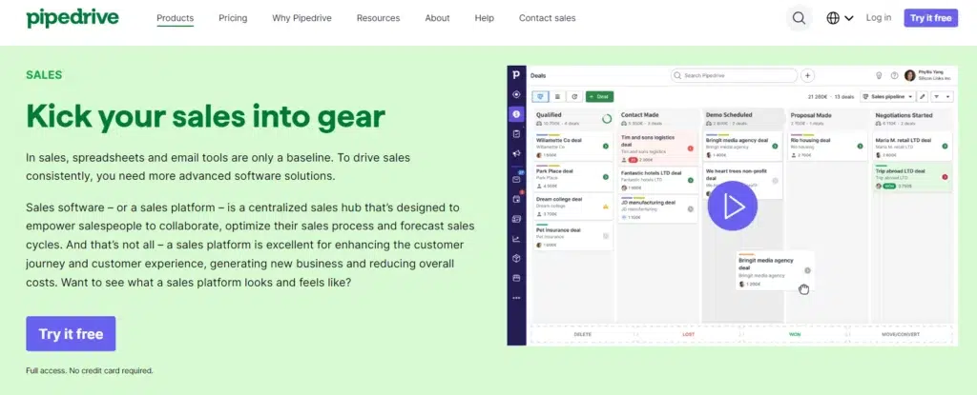The image size is (977, 395).
Task: Open the Why Pipedrive menu
Action: 301,18
